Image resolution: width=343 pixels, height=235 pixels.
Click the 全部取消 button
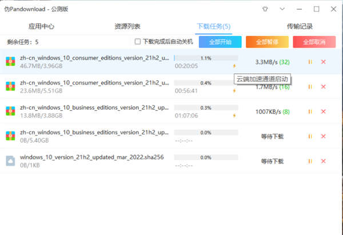pyautogui.click(x=314, y=42)
